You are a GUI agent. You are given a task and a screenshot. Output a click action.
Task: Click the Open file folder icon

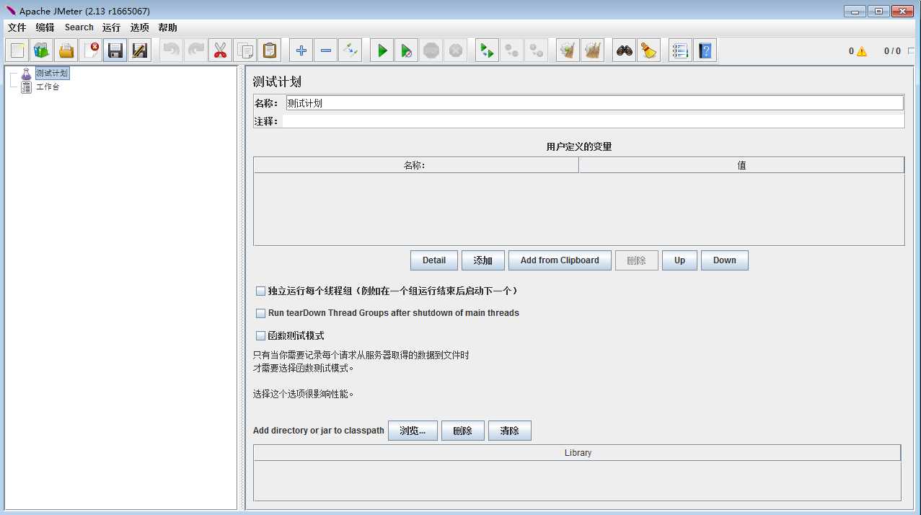click(66, 50)
